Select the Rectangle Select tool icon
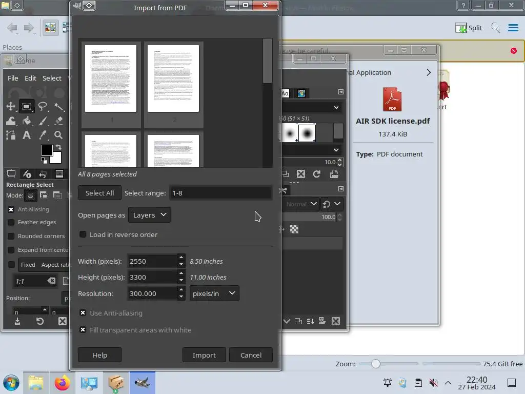The image size is (525, 394). [27, 107]
